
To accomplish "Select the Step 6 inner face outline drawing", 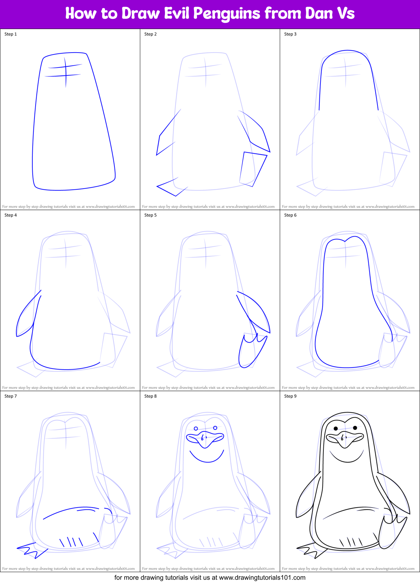I will coord(353,304).
